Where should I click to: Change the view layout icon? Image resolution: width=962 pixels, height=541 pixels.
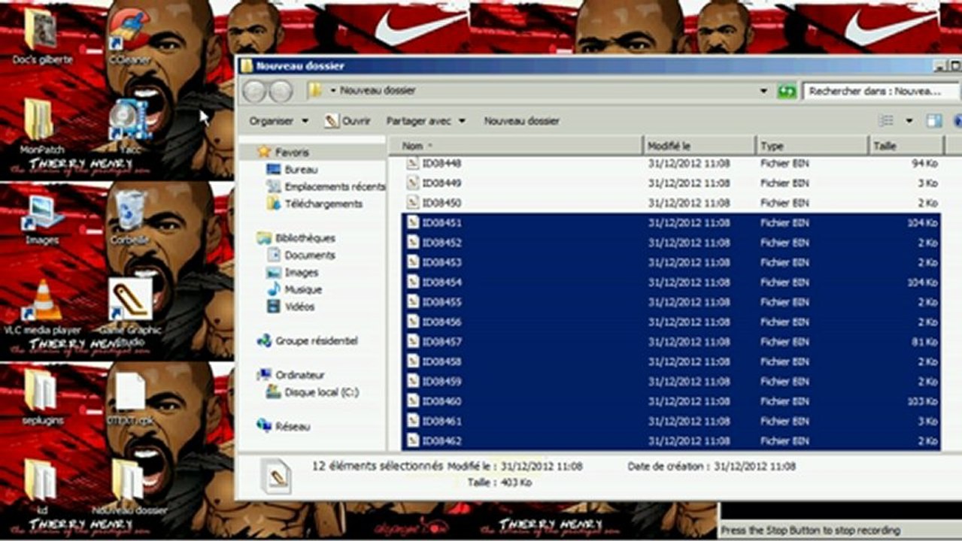887,120
